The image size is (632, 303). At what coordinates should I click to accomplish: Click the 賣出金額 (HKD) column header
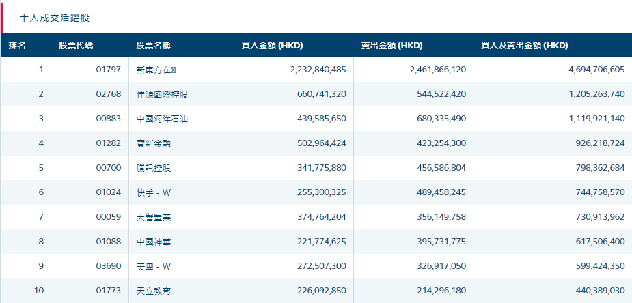click(391, 46)
